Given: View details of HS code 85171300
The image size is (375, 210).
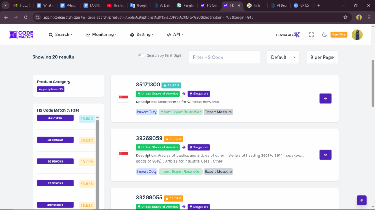Looking at the screenshot, I should pyautogui.click(x=325, y=98).
